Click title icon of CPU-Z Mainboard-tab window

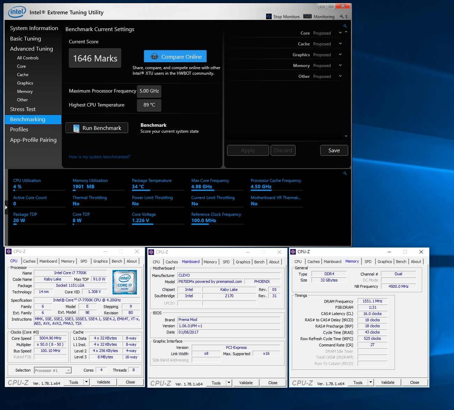151,252
